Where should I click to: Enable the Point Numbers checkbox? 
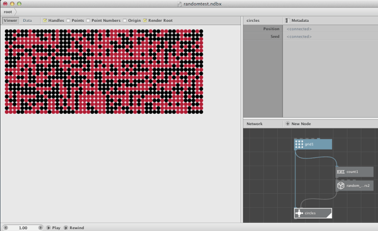pyautogui.click(x=88, y=21)
